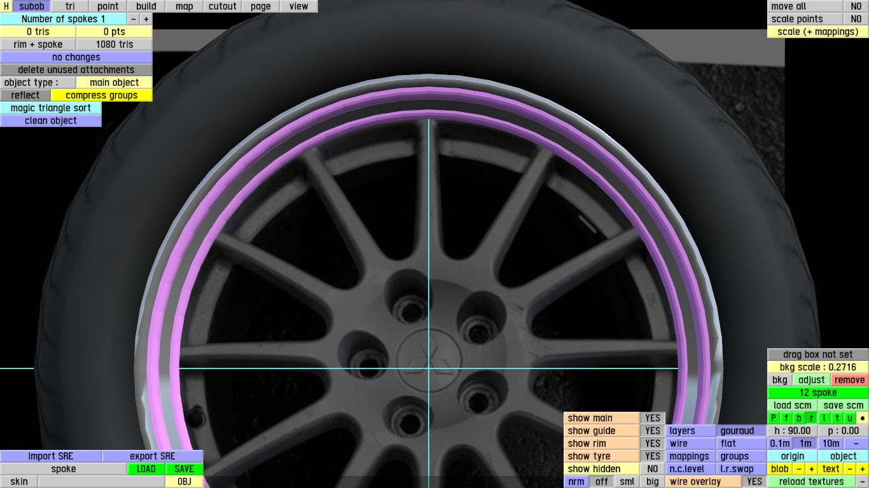Click the 'drag box not set' button
The image size is (869, 488).
click(x=818, y=355)
